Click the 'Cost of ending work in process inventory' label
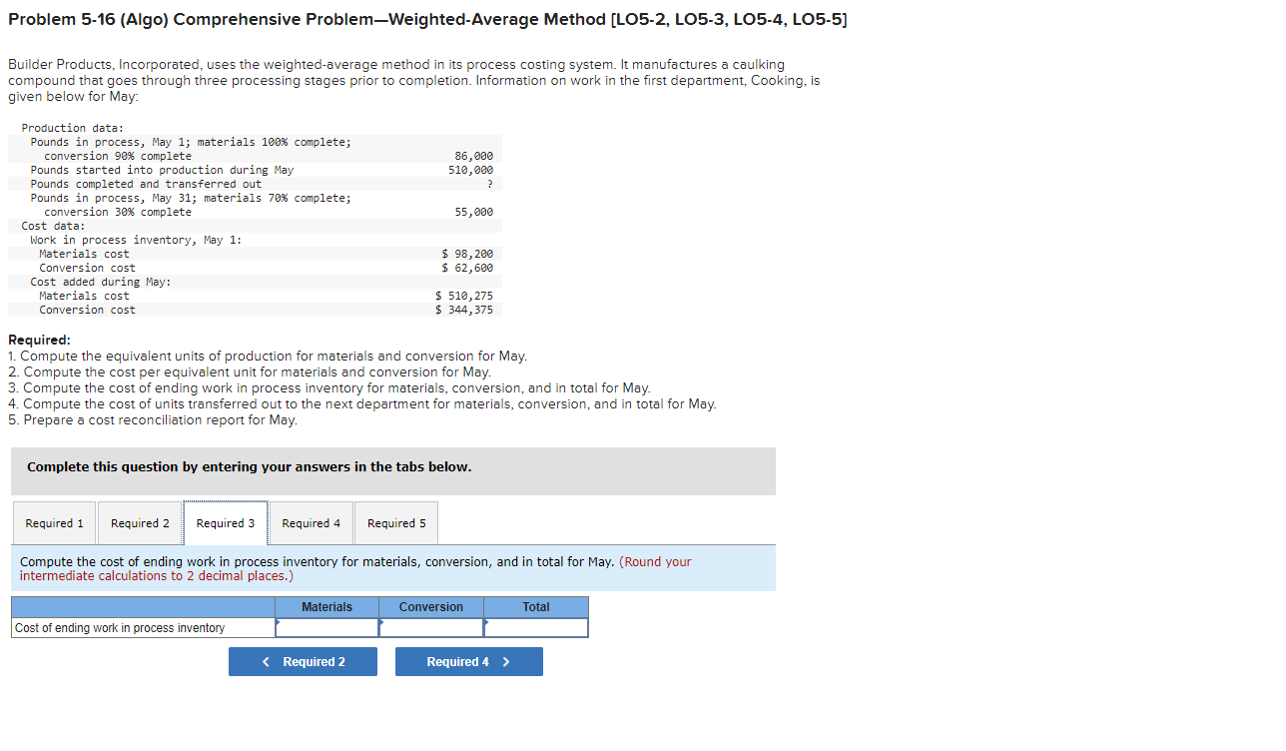Screen dimensions: 1286x751 [x=120, y=628]
